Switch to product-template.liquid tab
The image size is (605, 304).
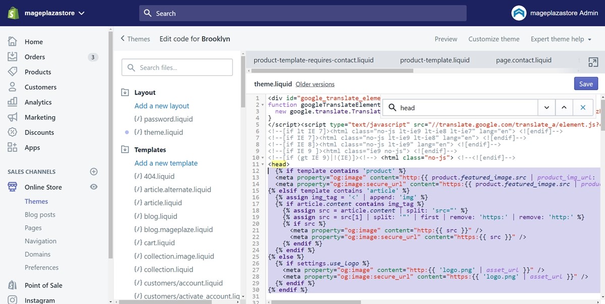pos(435,60)
